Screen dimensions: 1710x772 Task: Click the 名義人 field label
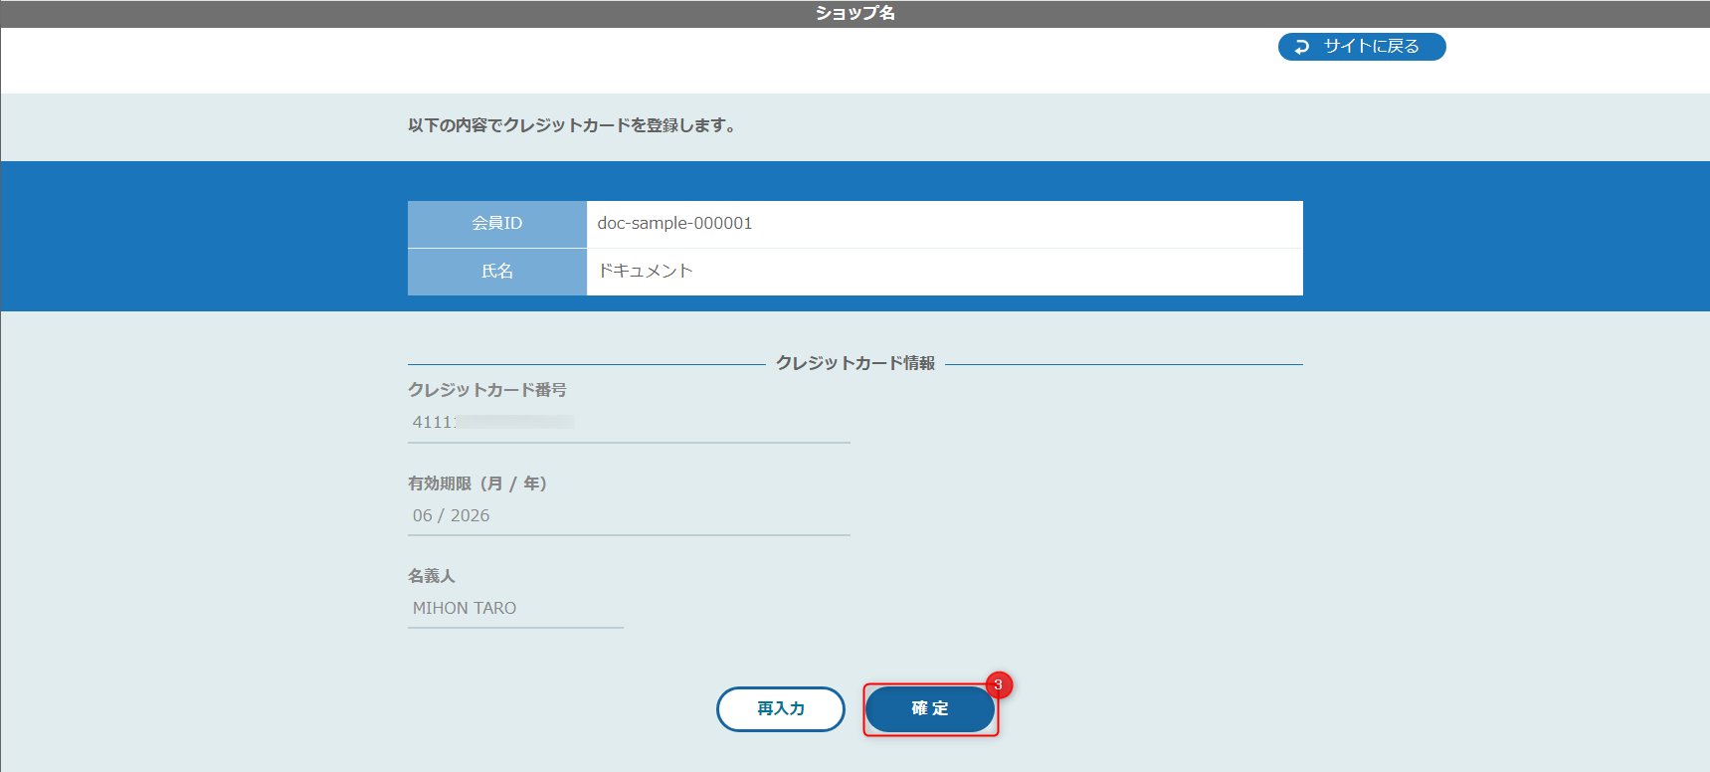click(431, 576)
